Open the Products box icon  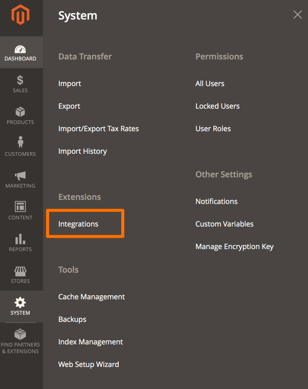[x=20, y=112]
